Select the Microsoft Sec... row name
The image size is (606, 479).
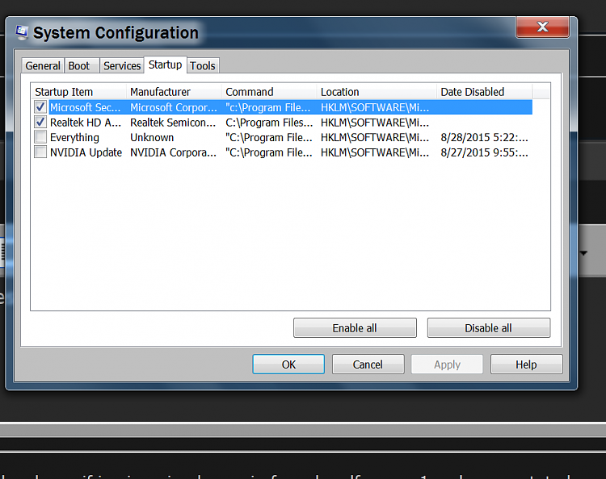pos(86,107)
